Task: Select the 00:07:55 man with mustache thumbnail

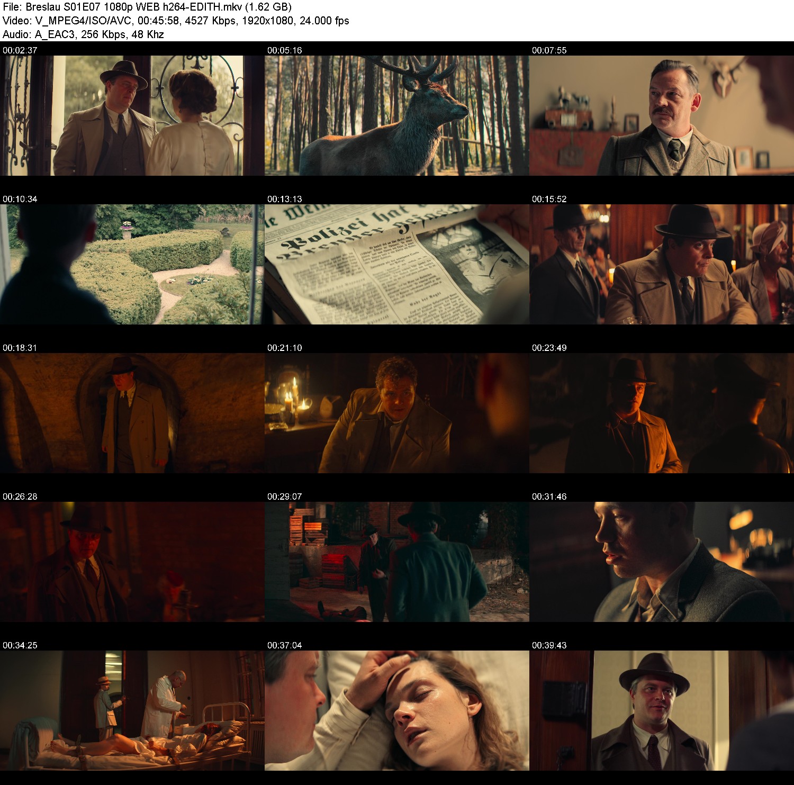Action: 662,115
